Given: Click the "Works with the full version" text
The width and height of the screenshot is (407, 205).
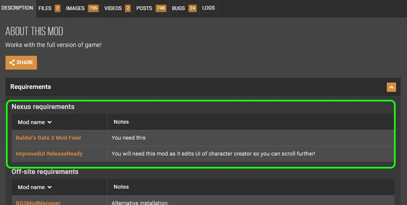Looking at the screenshot, I should click(53, 45).
